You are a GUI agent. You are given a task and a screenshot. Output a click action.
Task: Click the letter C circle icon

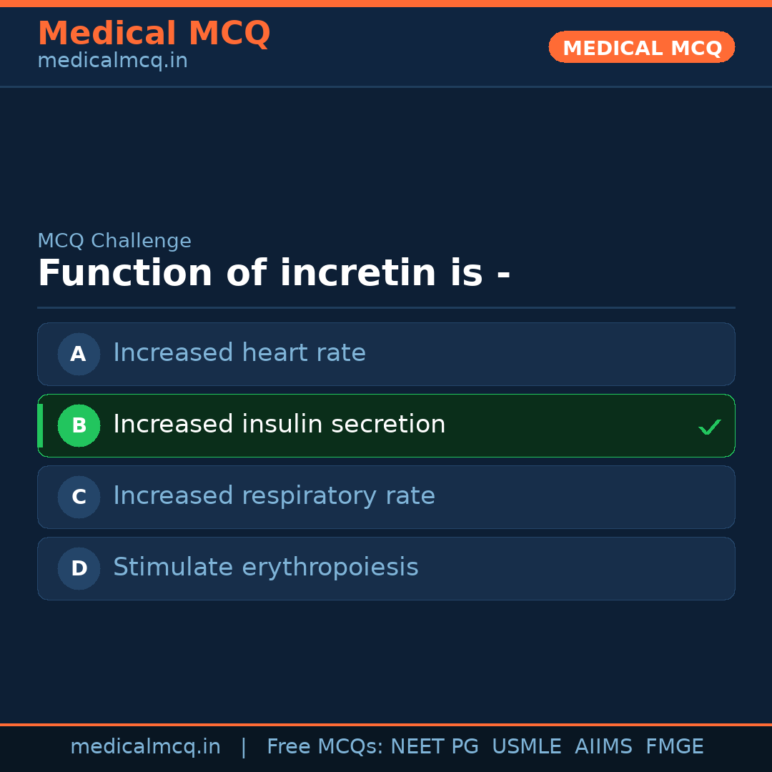(79, 497)
